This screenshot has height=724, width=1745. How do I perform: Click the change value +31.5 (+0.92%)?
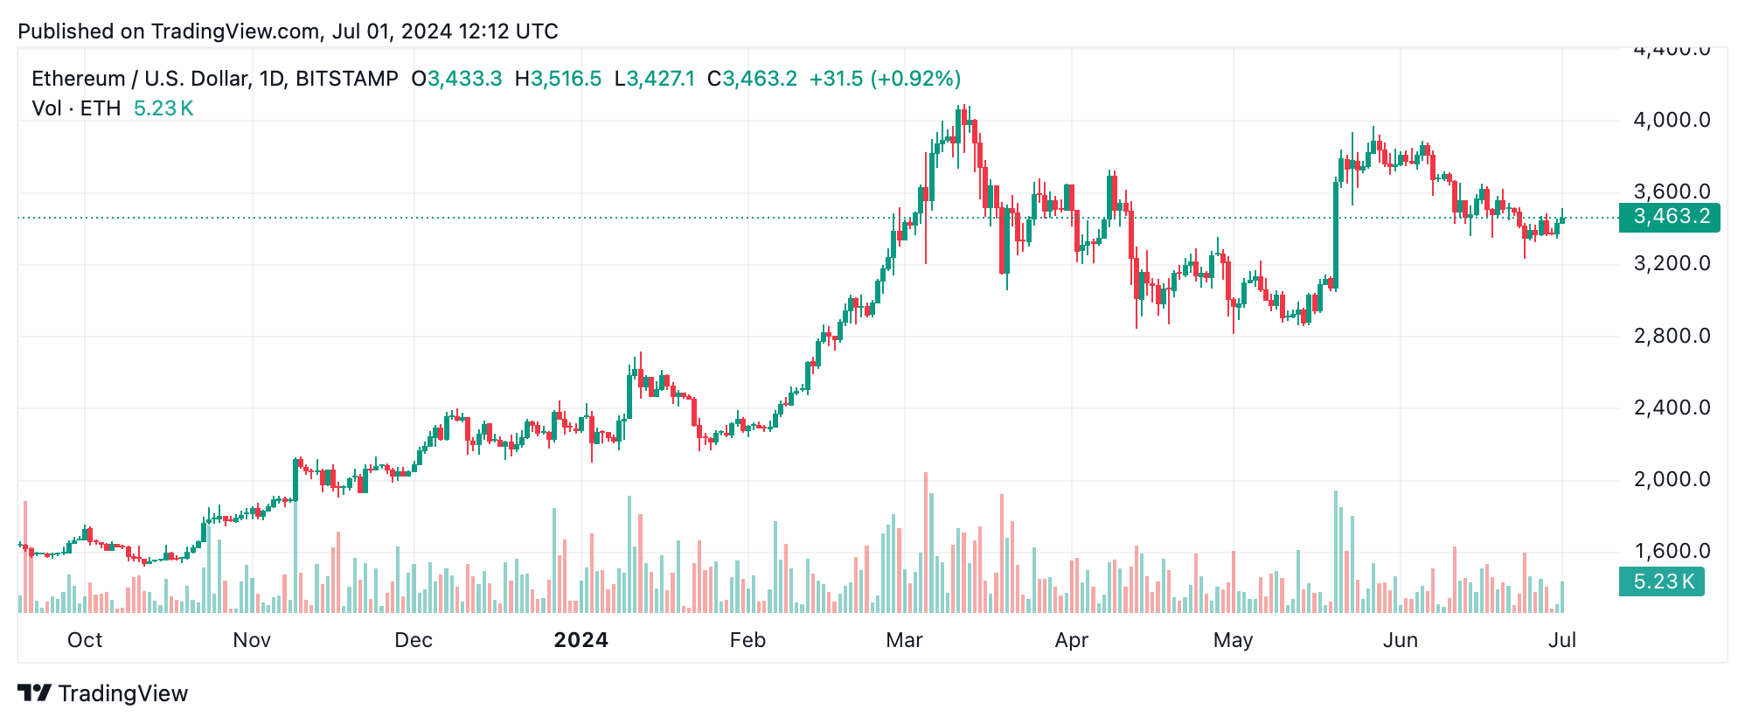[885, 79]
